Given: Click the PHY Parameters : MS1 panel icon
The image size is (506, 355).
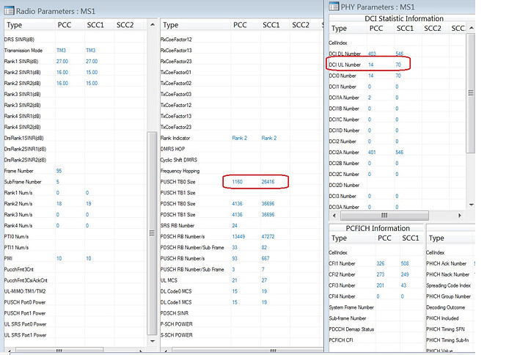Looking at the screenshot, I should pos(334,6).
